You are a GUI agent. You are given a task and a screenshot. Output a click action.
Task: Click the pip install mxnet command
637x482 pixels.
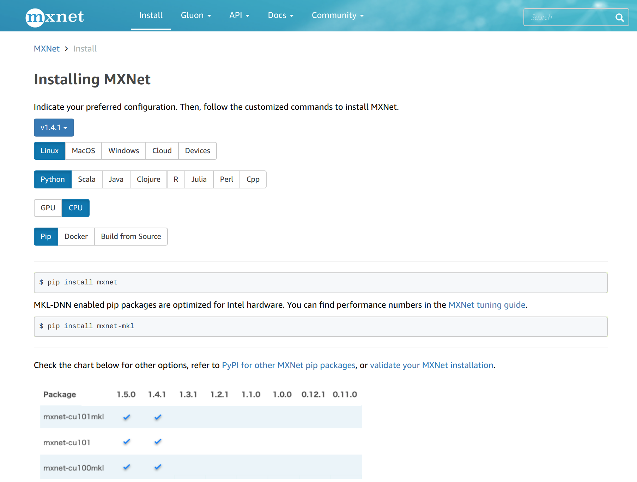321,283
